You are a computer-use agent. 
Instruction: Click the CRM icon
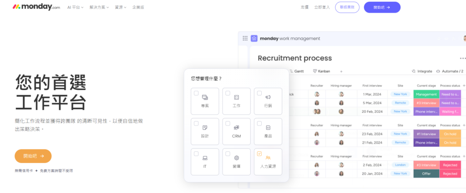point(237,128)
